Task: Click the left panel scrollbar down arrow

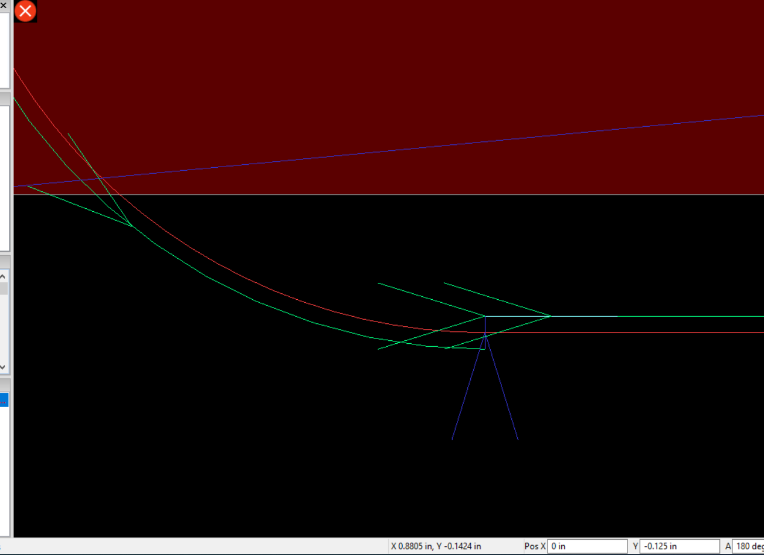Action: [x=3, y=367]
